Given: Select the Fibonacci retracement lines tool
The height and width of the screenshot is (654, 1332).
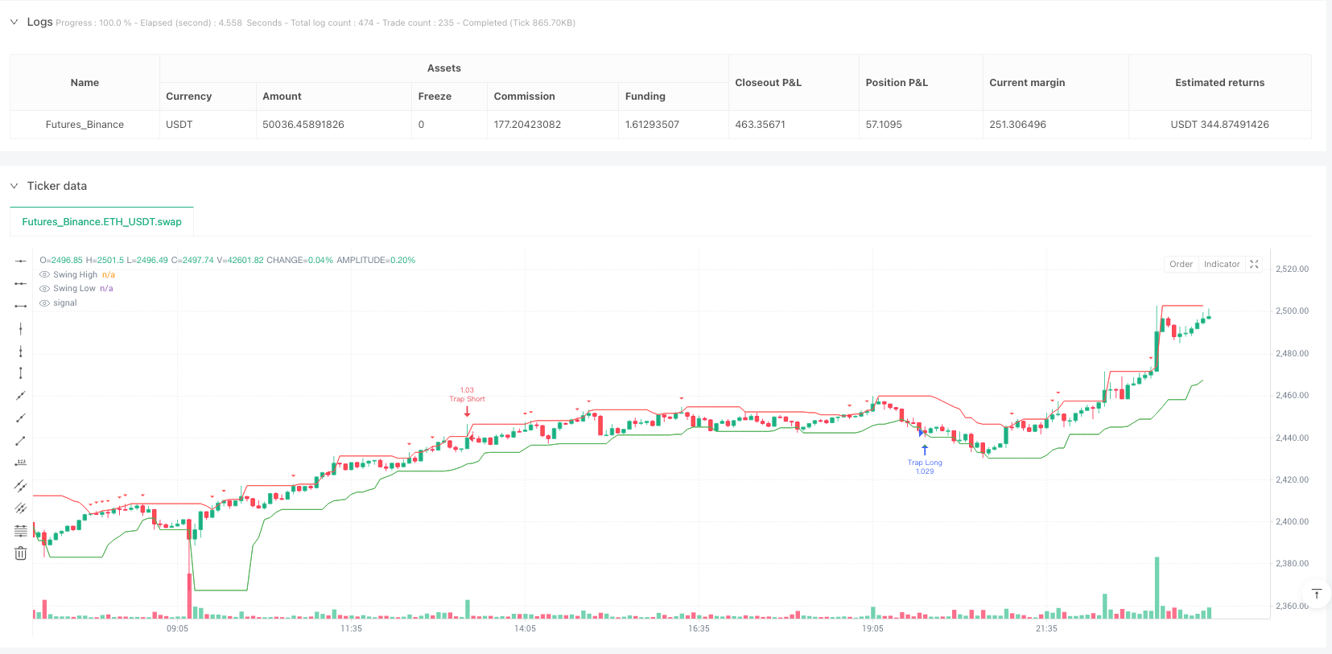Looking at the screenshot, I should click(21, 531).
